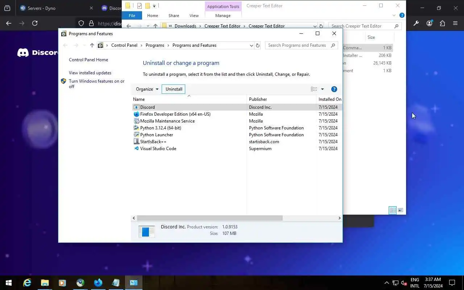Open the Windows Start menu

[x=9, y=283]
